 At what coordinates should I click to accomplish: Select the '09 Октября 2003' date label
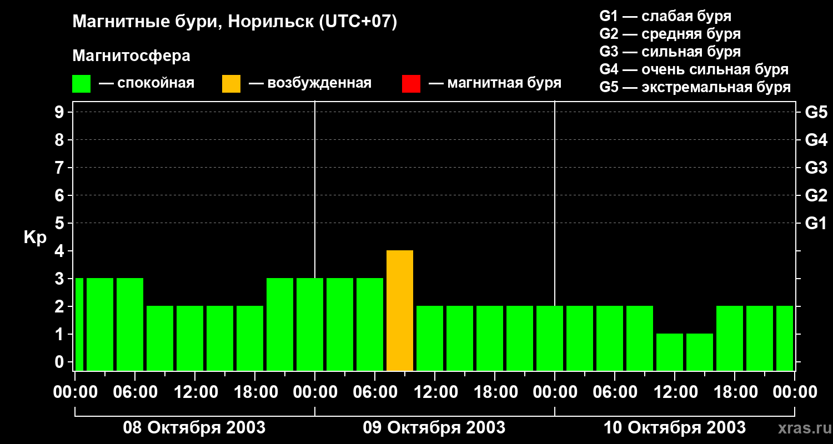click(434, 428)
